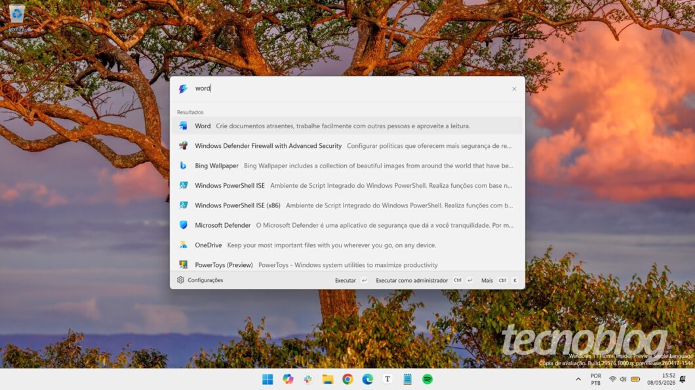
Task: Click the Command Palette lightning logo
Action: [x=183, y=88]
